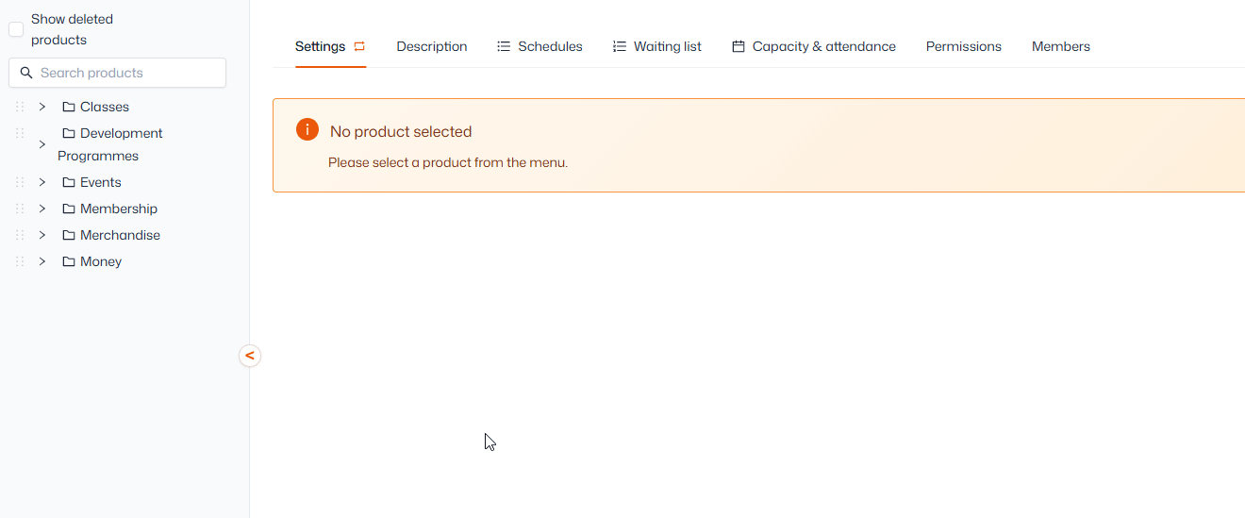Expand the Classes tree node
This screenshot has height=518, width=1245.
point(42,107)
